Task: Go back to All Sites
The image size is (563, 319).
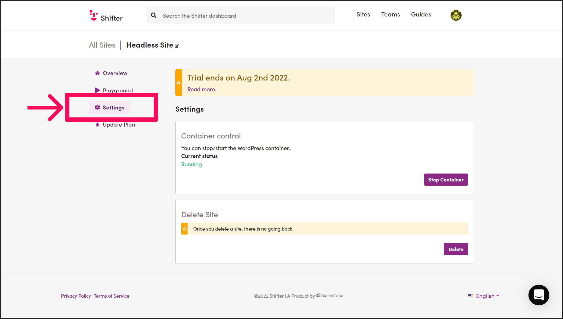Action: pos(102,45)
